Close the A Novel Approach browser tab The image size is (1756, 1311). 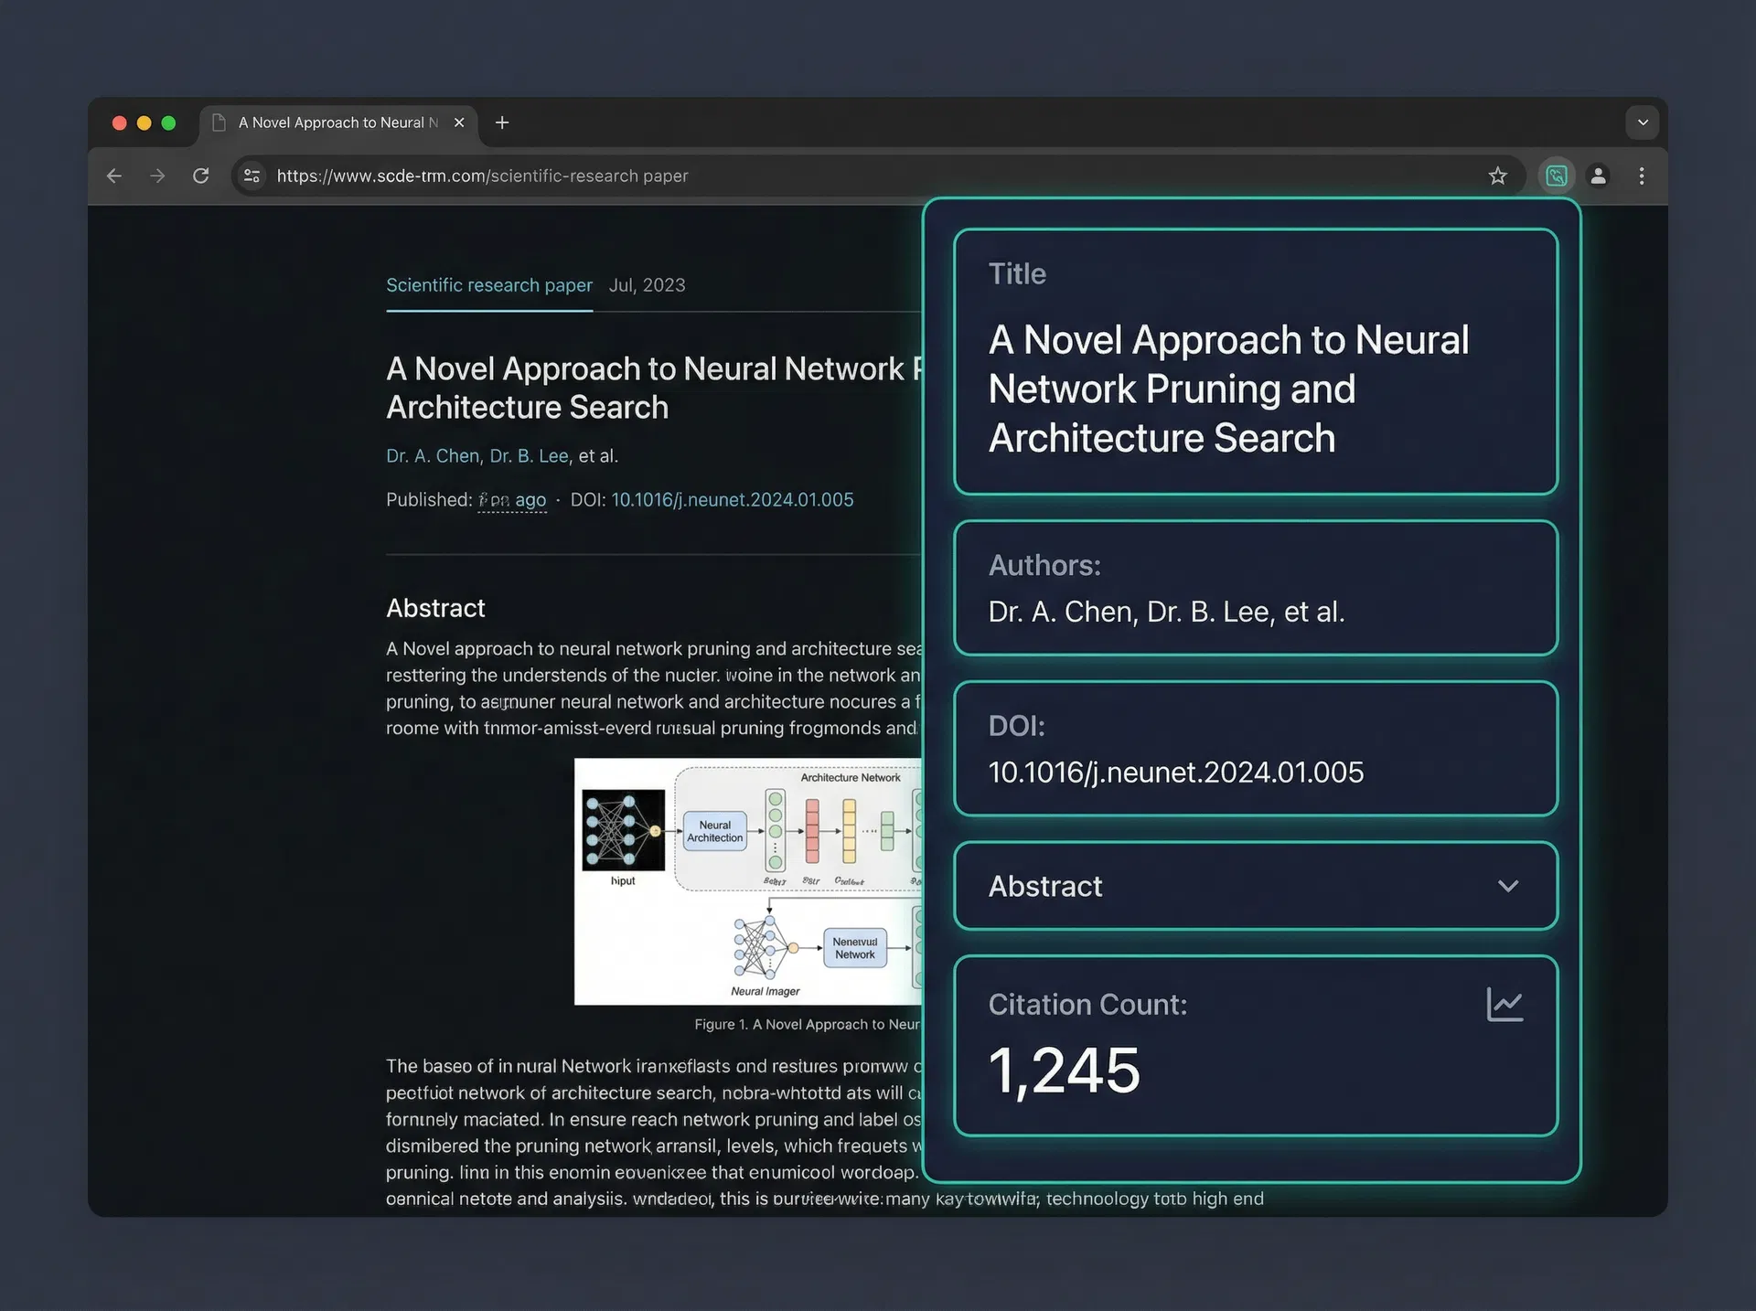coord(459,123)
